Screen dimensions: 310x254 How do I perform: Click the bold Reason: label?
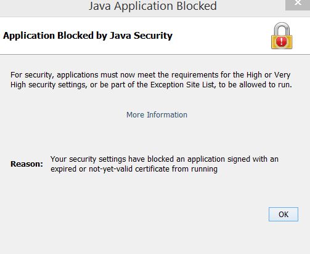(x=27, y=164)
